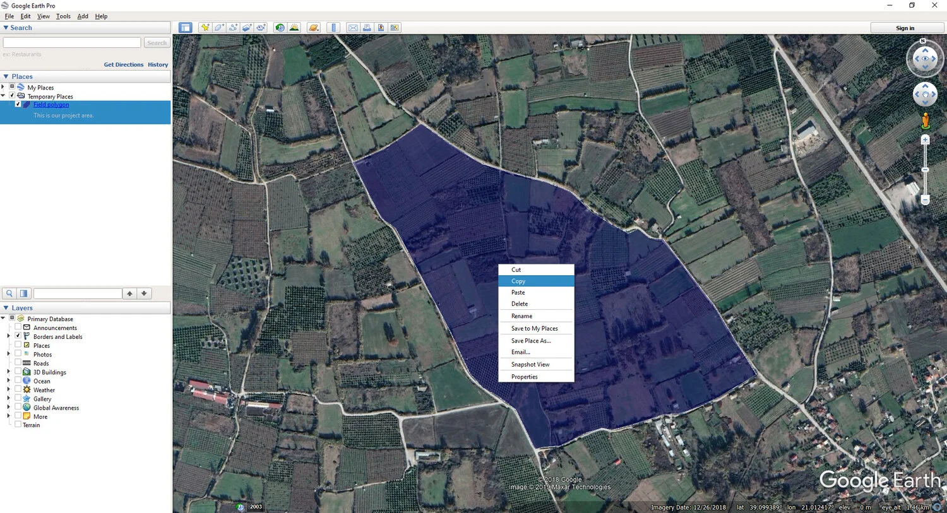This screenshot has width=947, height=513.
Task: Enable the Terrain layer checkbox
Action: [18, 425]
